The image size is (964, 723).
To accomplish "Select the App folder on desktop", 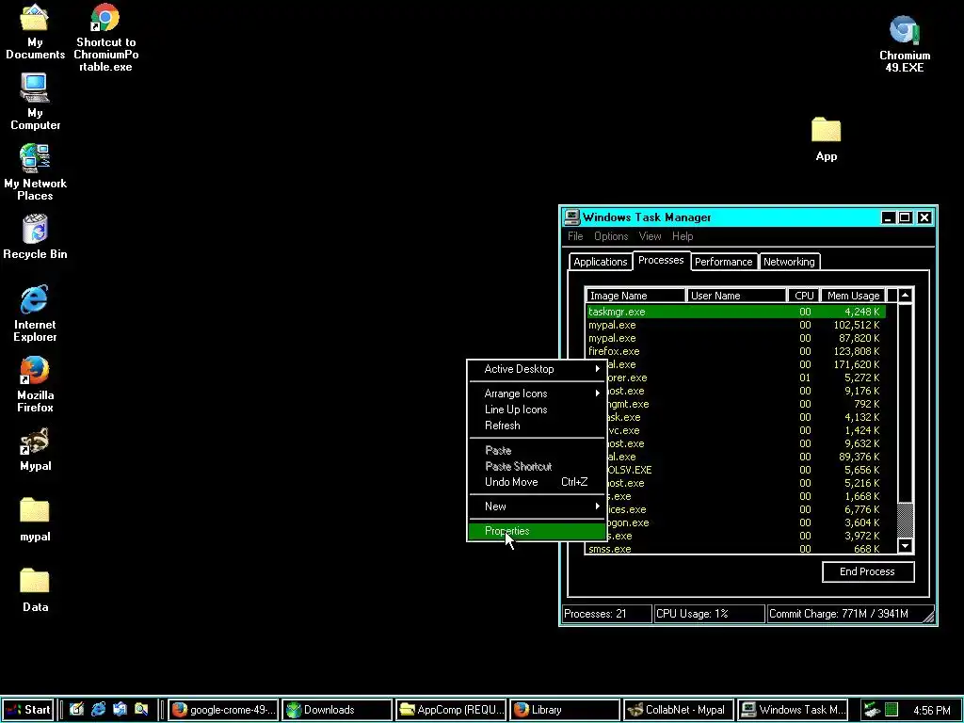I will tap(827, 139).
